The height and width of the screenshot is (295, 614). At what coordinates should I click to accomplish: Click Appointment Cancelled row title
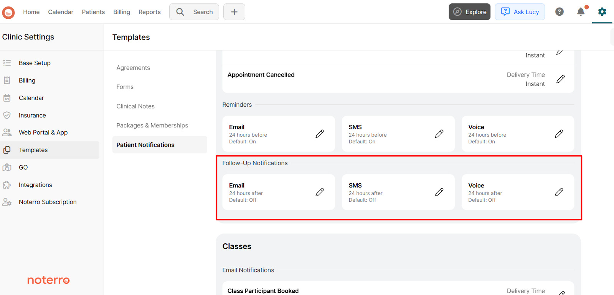[261, 75]
